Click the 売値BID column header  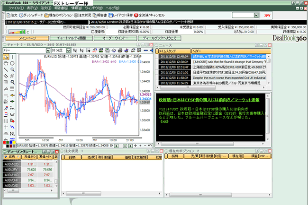tap(29, 157)
